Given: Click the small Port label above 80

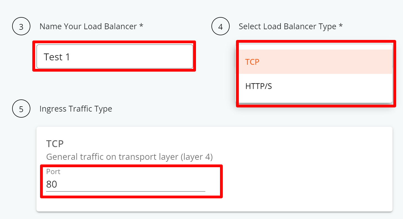Looking at the screenshot, I should coord(53,172).
